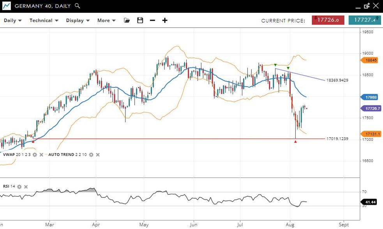This screenshot has width=383, height=229.
Task: Open Auto Trend settings gear
Action: click(x=91, y=155)
